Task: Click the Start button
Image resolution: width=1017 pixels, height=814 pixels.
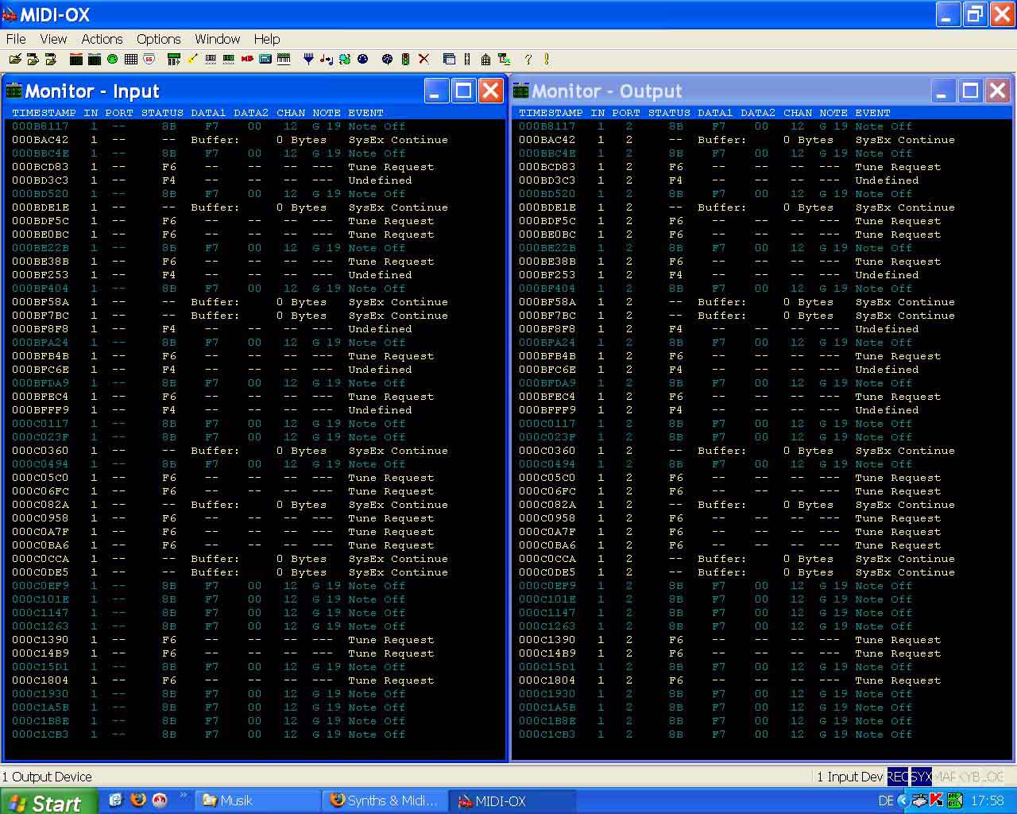Action: (48, 802)
